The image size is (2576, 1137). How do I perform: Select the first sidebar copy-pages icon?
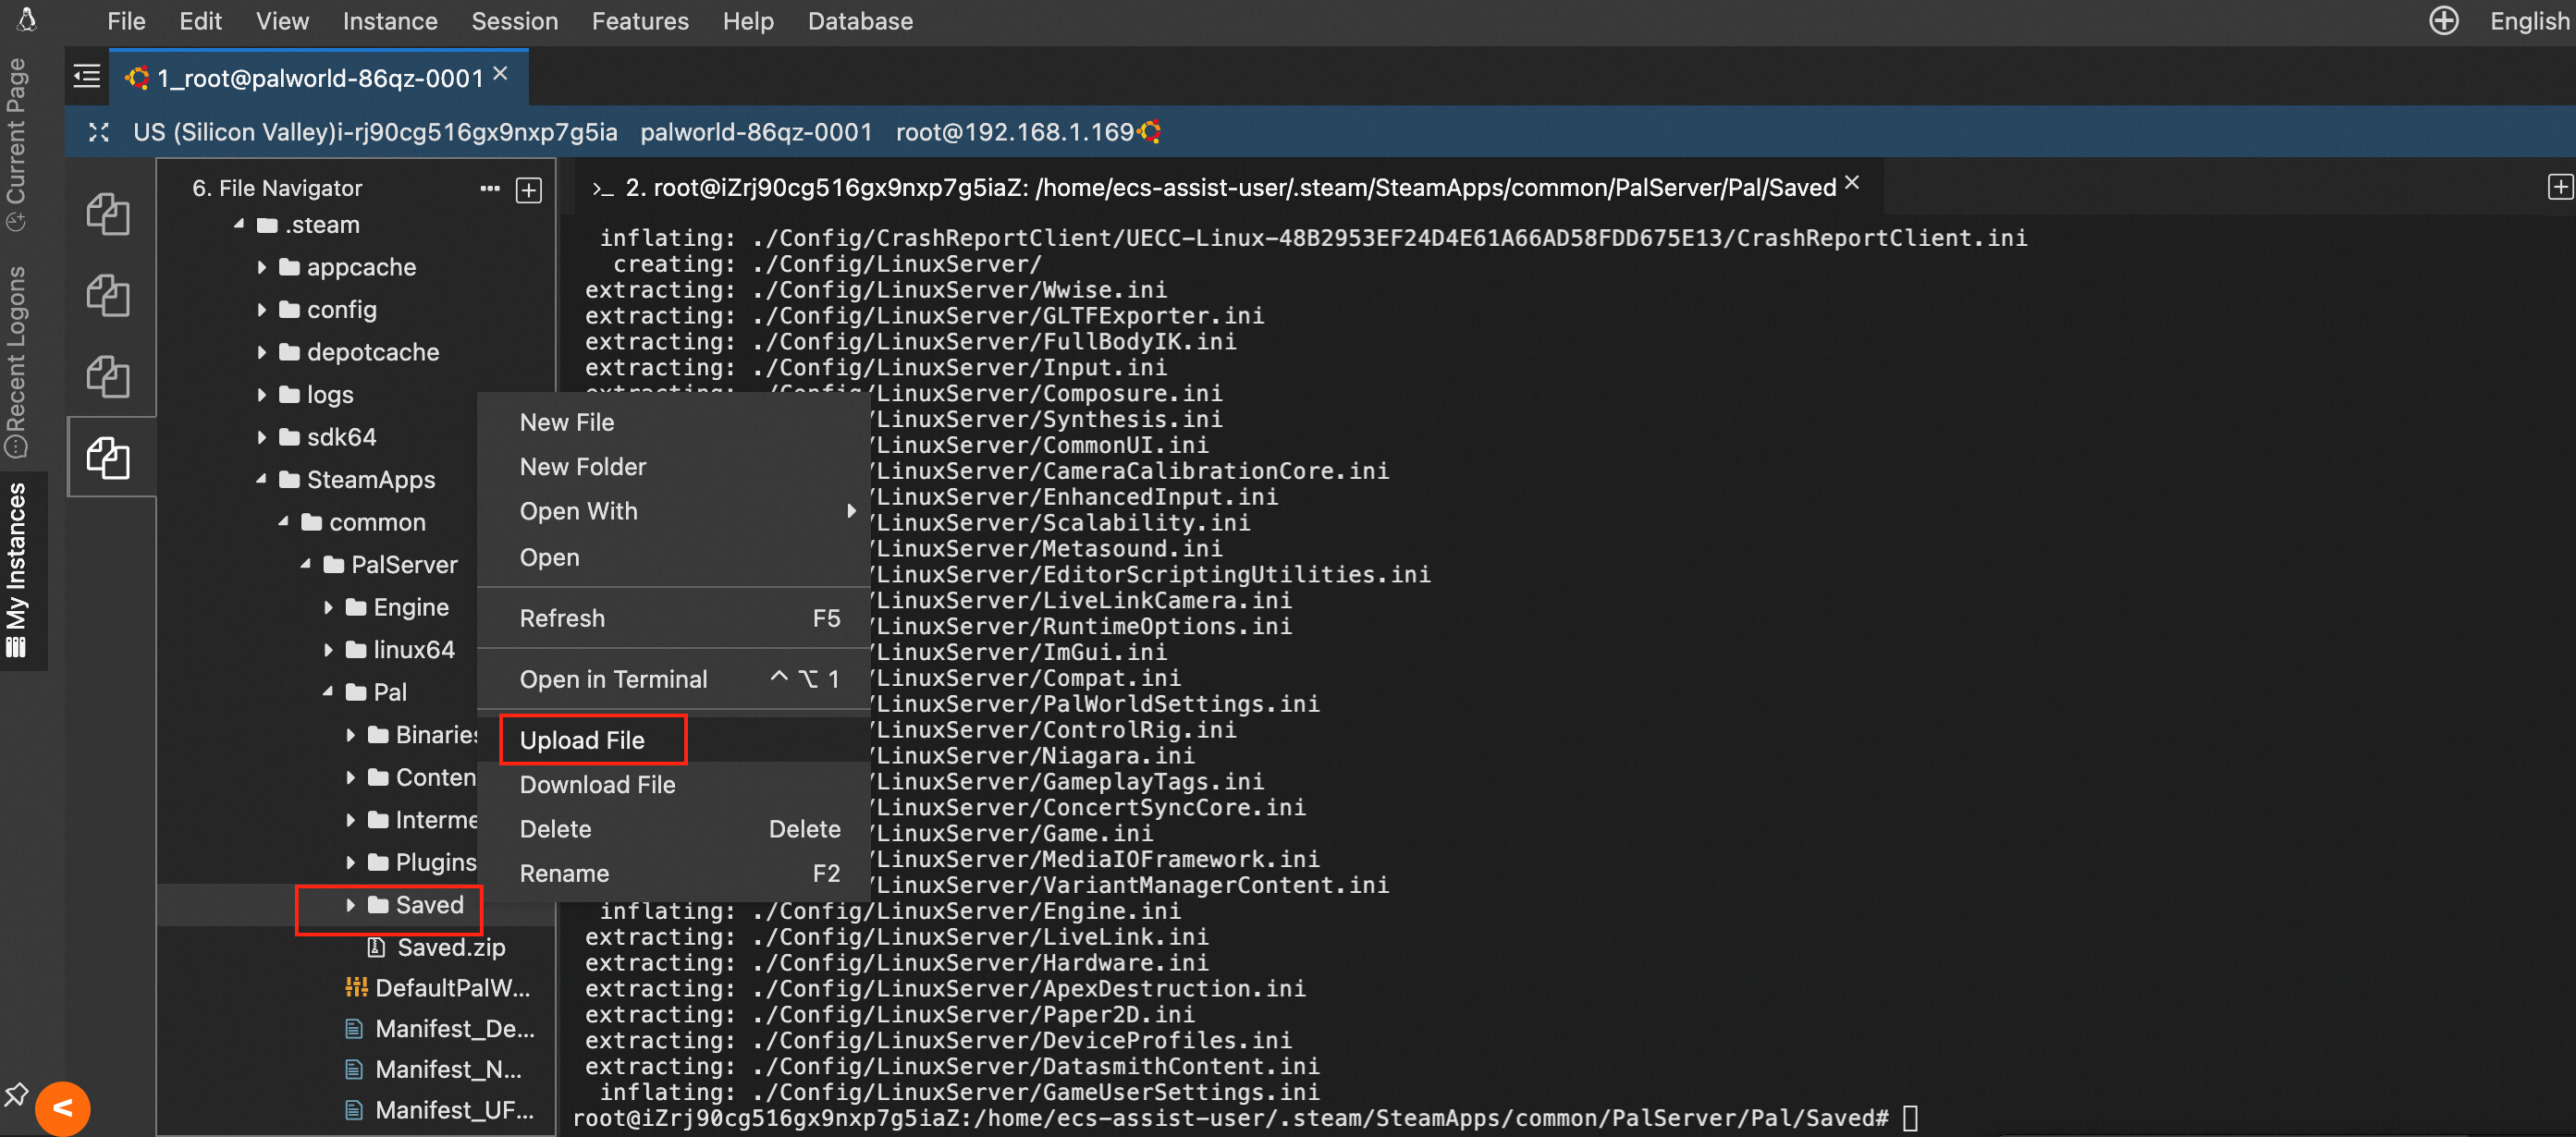click(108, 213)
